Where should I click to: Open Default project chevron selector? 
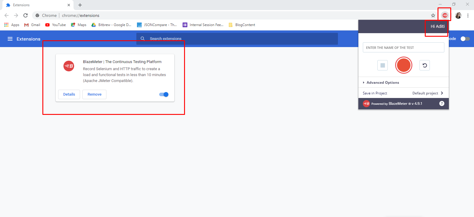click(442, 93)
